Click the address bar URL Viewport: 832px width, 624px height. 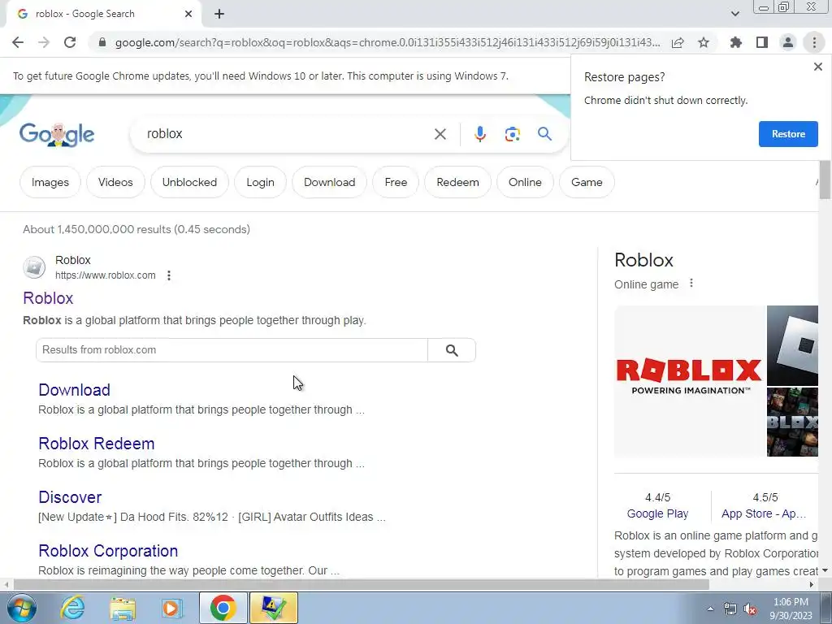pos(388,42)
